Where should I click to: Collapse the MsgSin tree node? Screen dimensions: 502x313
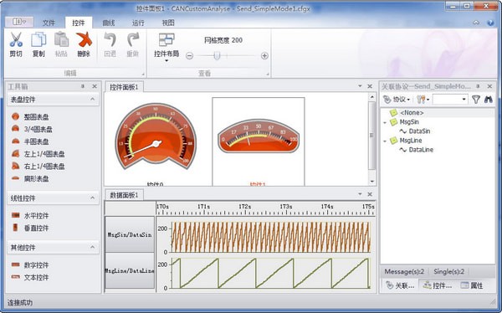385,122
